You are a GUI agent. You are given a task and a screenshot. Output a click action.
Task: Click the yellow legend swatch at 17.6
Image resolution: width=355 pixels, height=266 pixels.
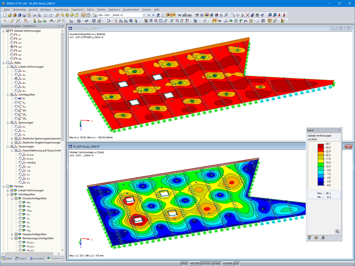(321, 161)
